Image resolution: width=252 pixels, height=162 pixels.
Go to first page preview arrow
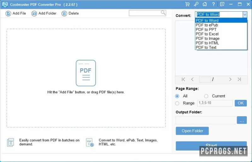coord(183,79)
